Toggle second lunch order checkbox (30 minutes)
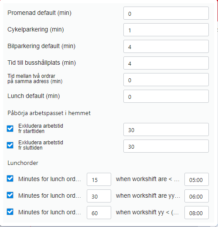Image resolution: width=218 pixels, height=227 pixels. tap(10, 195)
